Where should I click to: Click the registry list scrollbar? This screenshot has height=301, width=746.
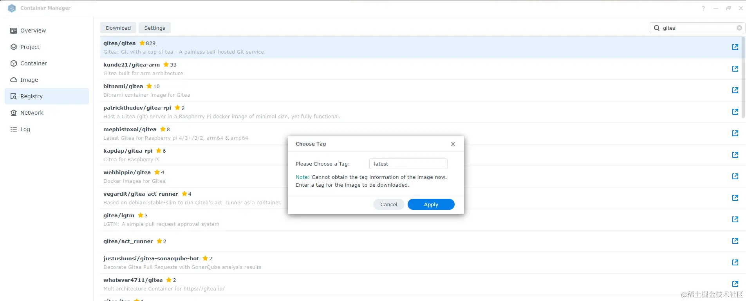[x=744, y=78]
